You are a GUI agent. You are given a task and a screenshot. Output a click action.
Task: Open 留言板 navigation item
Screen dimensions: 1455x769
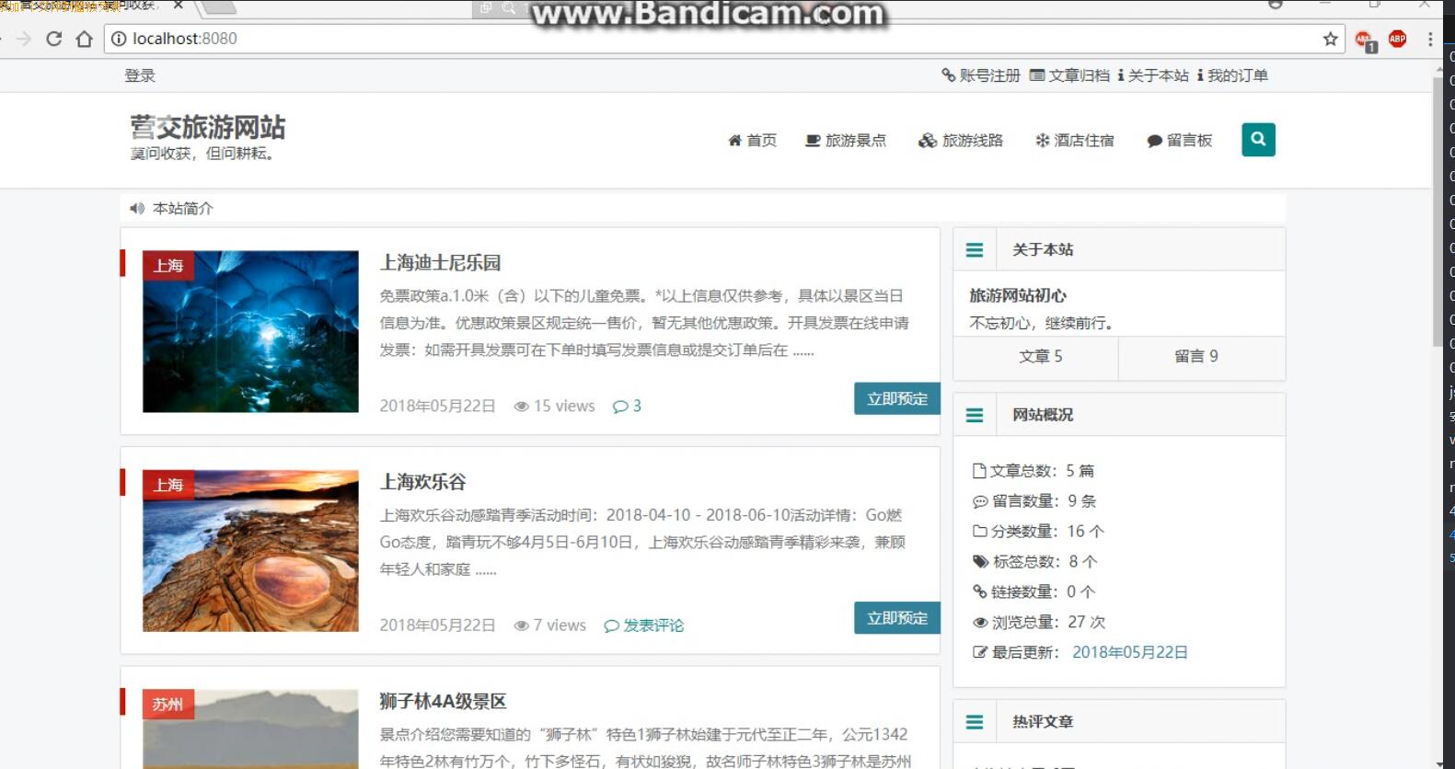pyautogui.click(x=1180, y=140)
